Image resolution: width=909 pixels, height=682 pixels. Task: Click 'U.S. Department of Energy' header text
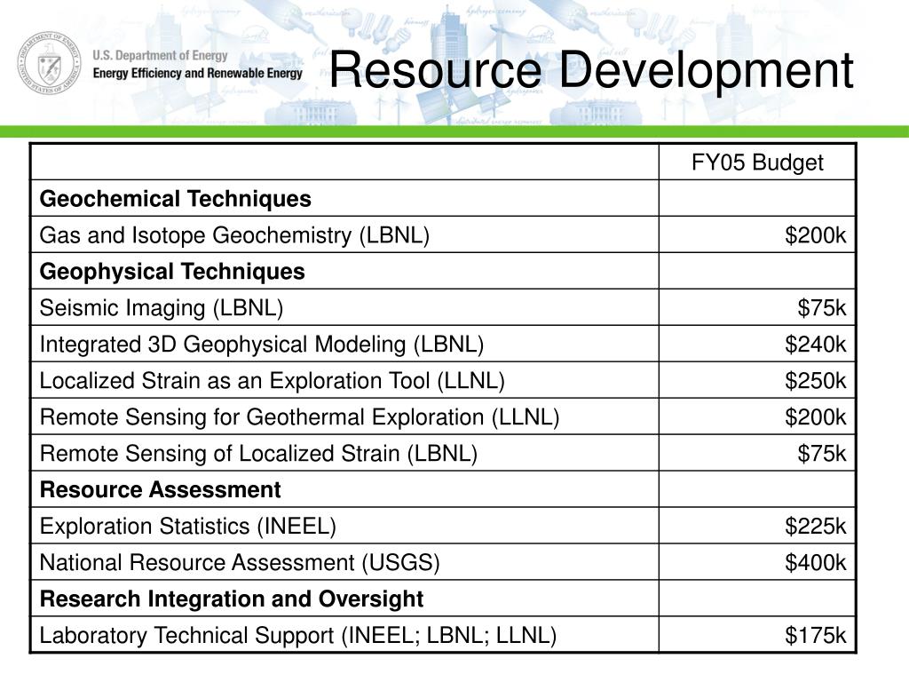click(x=160, y=56)
